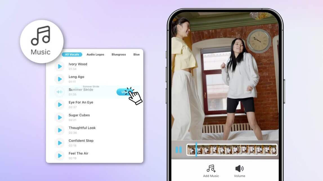Click the Summer Stride waveform icon

pyautogui.click(x=60, y=92)
